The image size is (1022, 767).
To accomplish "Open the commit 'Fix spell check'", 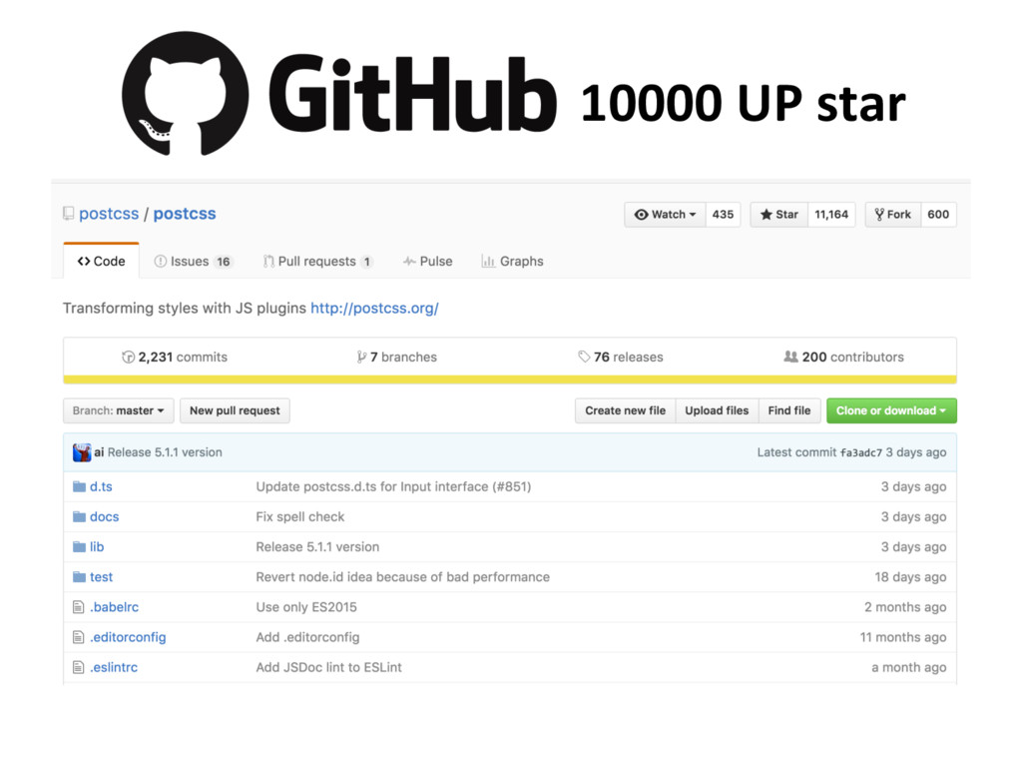I will pos(300,516).
